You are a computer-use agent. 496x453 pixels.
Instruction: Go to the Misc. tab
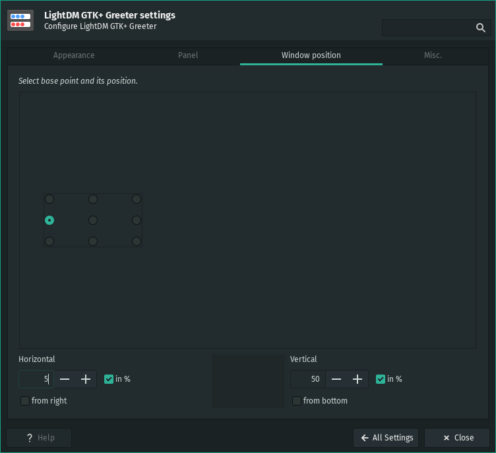pyautogui.click(x=433, y=55)
